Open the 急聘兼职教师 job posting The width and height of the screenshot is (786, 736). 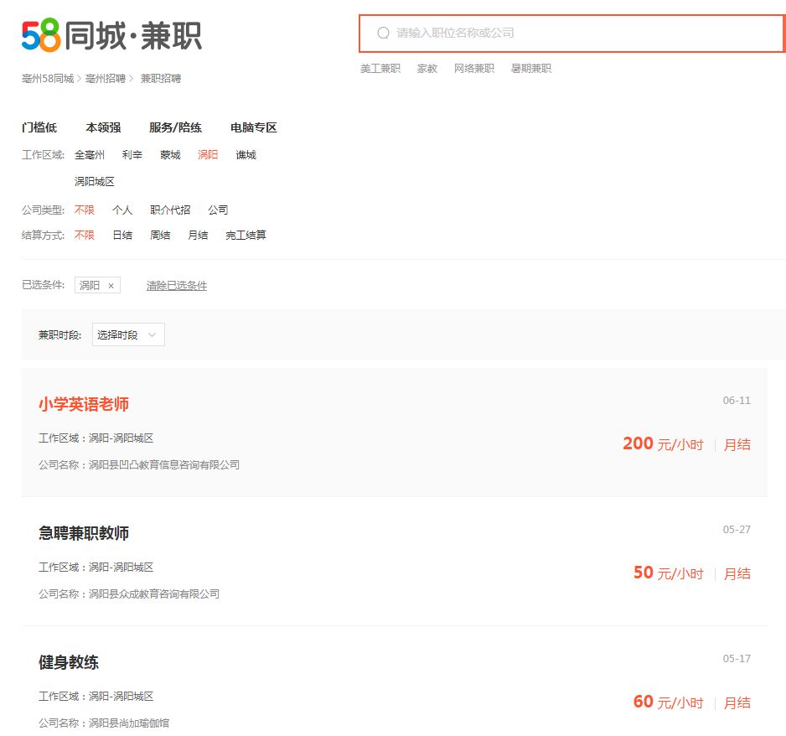[x=84, y=533]
